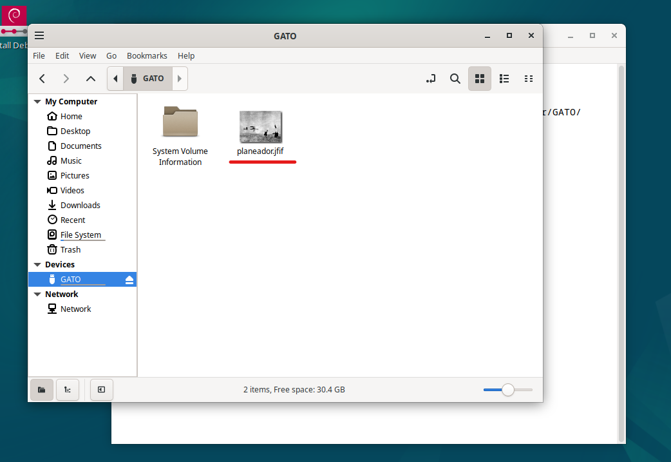The width and height of the screenshot is (671, 462).
Task: Collapse the My Computer section
Action: point(37,102)
